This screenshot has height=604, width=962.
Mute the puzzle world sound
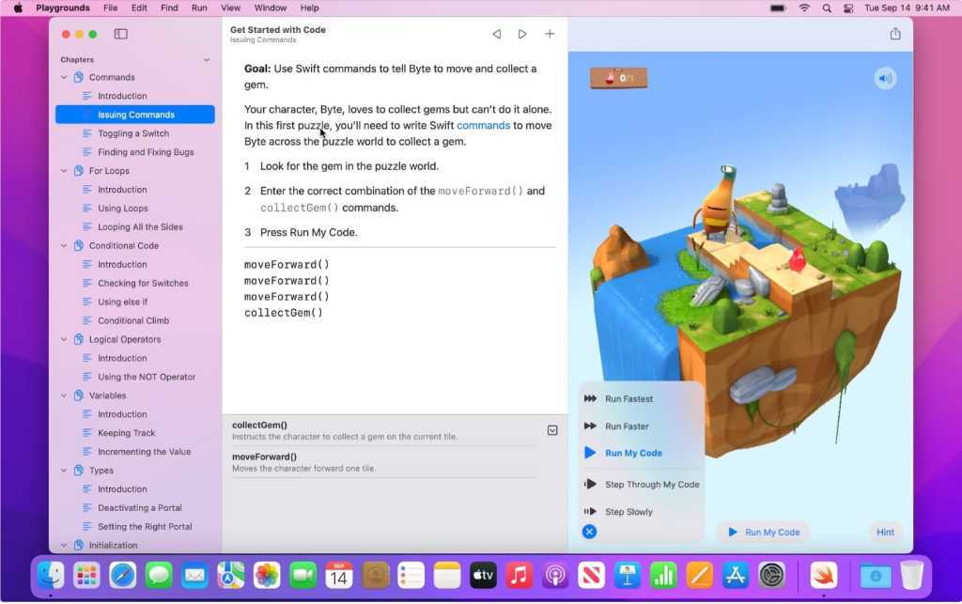(x=884, y=78)
